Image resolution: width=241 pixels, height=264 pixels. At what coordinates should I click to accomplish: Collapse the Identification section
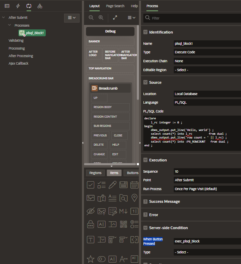(146, 32)
